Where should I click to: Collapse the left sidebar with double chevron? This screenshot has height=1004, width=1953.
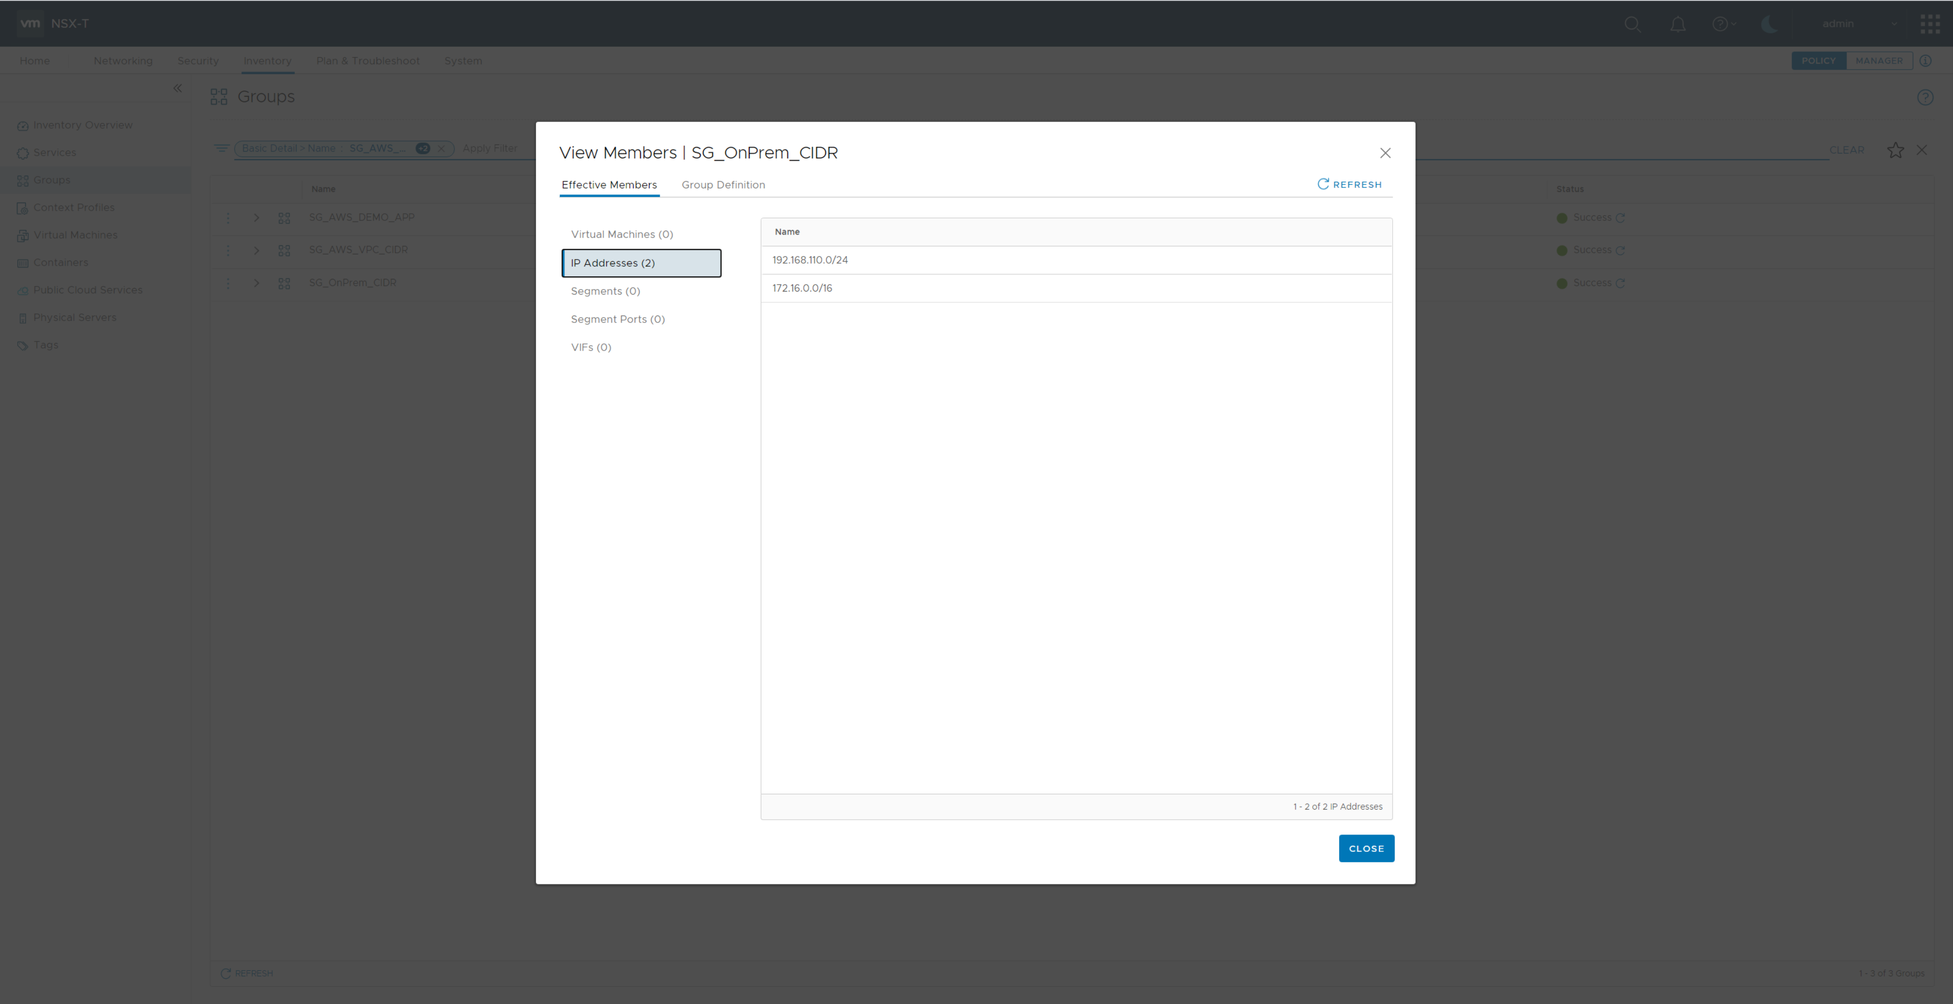point(178,89)
